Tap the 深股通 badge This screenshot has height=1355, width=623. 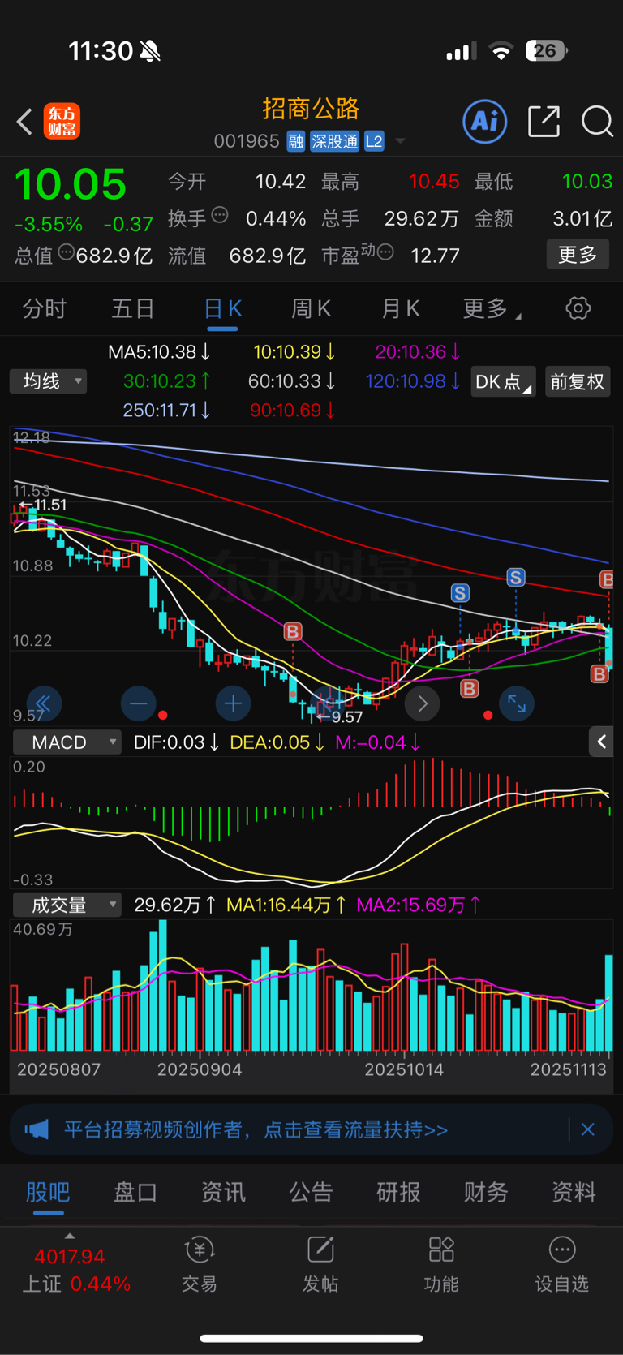click(x=334, y=141)
